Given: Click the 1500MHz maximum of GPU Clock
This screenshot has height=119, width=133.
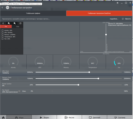Looking at the screenshot, I should click(x=127, y=72).
